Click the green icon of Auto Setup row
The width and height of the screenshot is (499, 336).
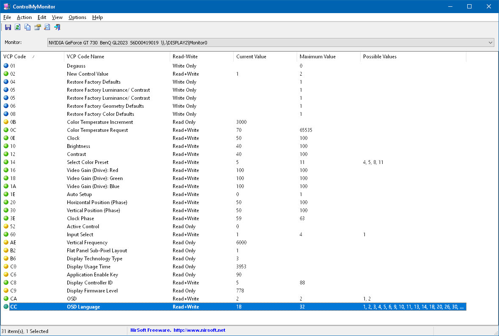coord(6,194)
